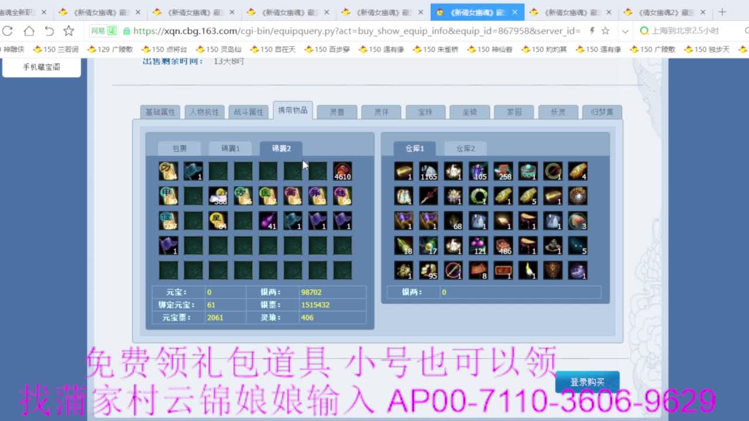Image resolution: width=749 pixels, height=421 pixels.
Task: Click the chest item with count 258
Action: (503, 171)
